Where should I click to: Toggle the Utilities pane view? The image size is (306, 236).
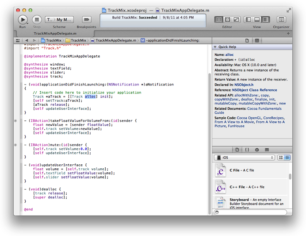(x=266, y=19)
